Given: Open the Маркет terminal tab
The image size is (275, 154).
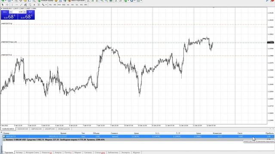Looking at the screenshot, I should pos(78,152).
